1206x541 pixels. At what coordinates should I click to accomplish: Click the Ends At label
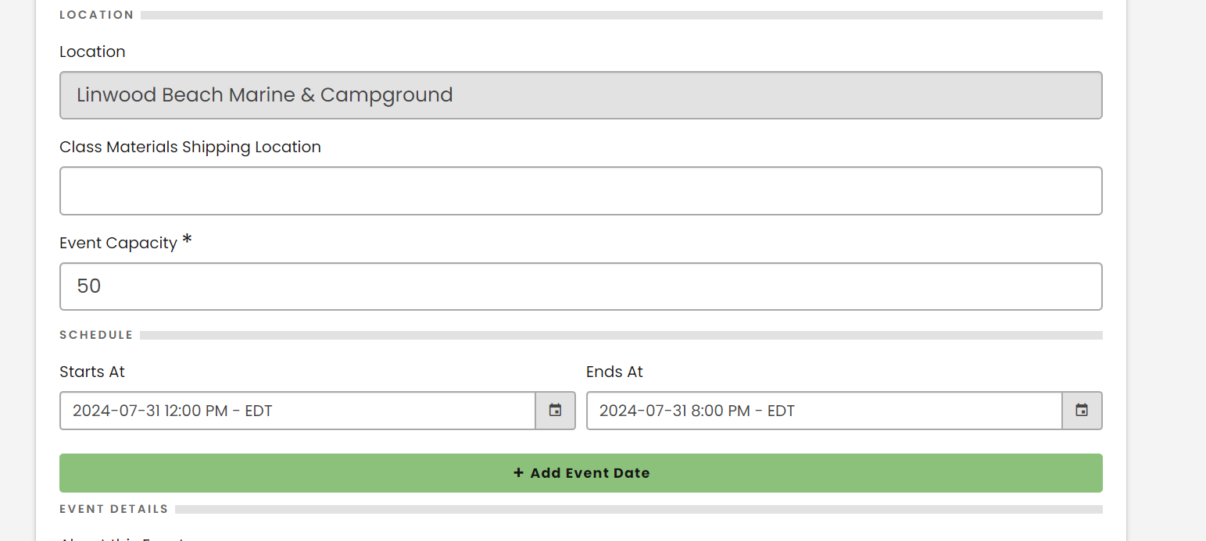click(x=614, y=372)
